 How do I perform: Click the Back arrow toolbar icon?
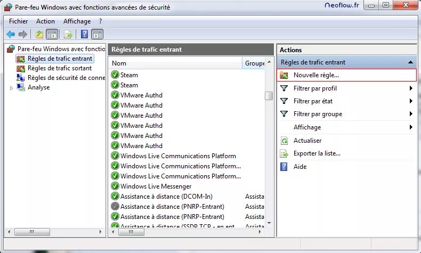point(11,34)
